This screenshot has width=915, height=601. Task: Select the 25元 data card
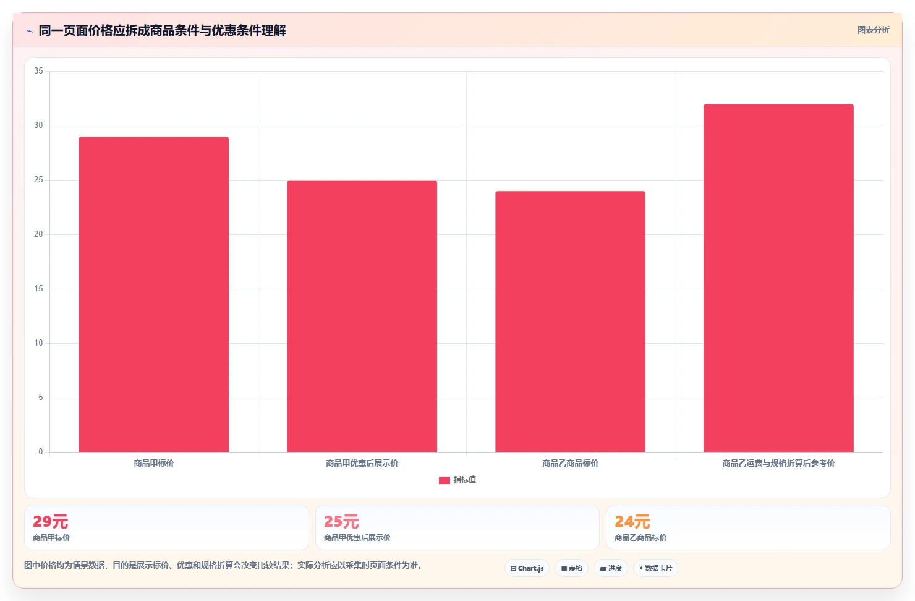pos(457,527)
